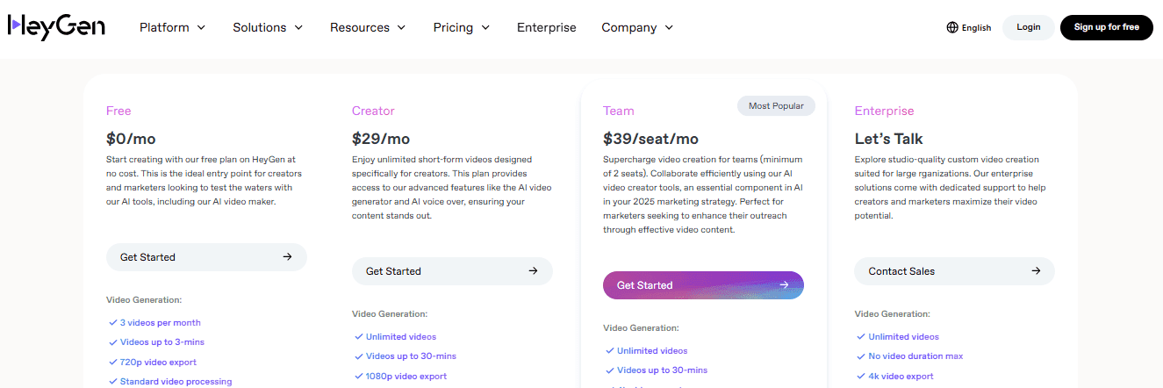Click checkmark beside Videos up to 3-mins
1163x388 pixels.
point(112,342)
